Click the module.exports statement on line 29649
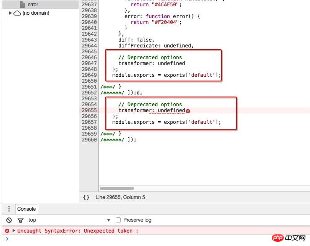Viewport: 310px width, 246px height. click(x=167, y=75)
